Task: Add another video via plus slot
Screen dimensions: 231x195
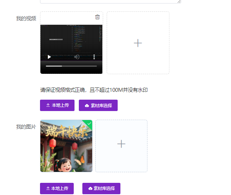Action: coord(138,43)
